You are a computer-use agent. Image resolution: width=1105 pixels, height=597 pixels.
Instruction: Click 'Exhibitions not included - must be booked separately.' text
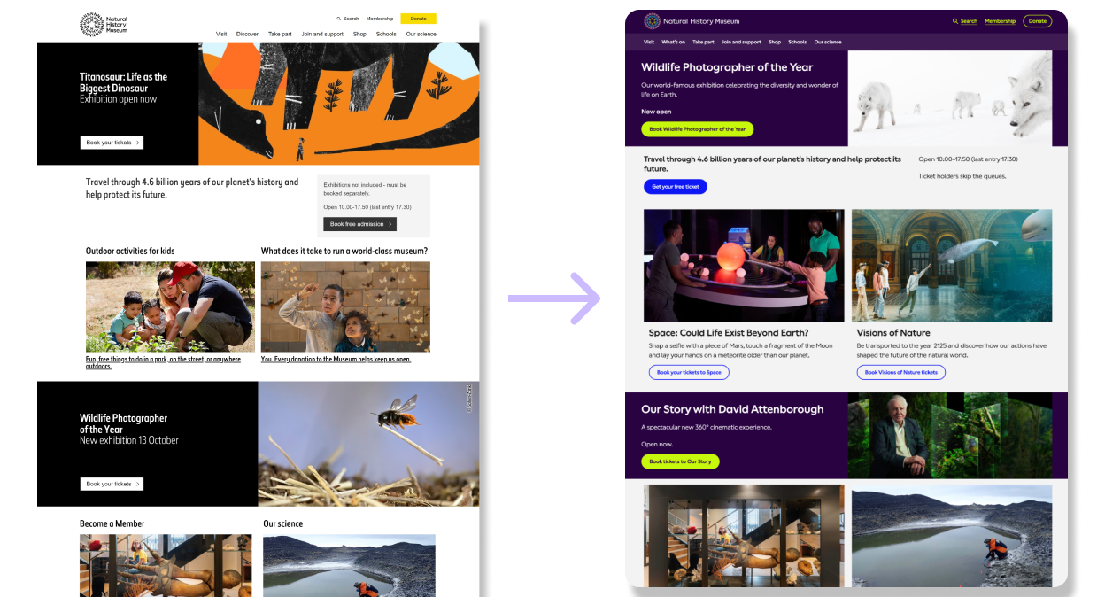[365, 189]
